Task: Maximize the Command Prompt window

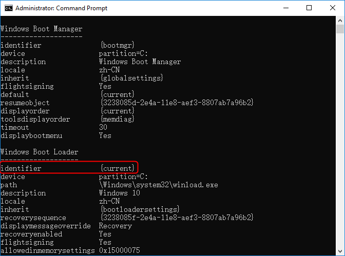Action: pos(309,8)
